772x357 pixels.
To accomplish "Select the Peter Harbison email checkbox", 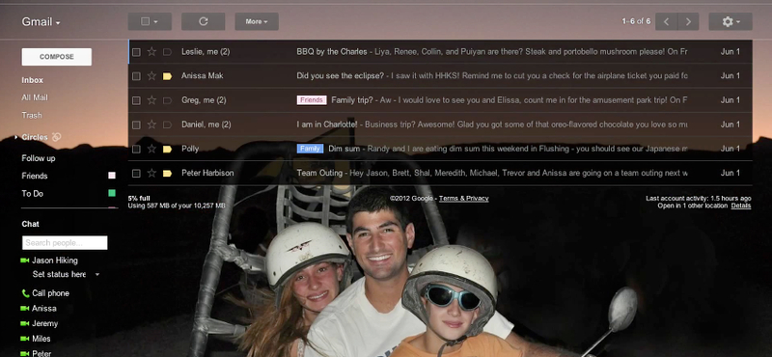I will coord(136,173).
